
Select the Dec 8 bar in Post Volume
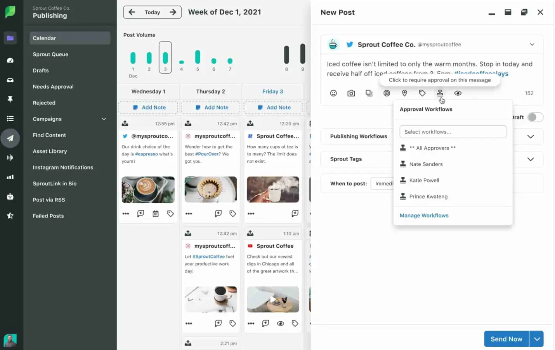(x=286, y=55)
